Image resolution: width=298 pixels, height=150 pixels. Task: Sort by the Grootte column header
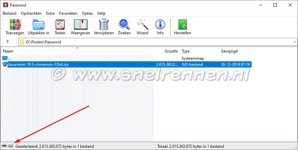167,51
